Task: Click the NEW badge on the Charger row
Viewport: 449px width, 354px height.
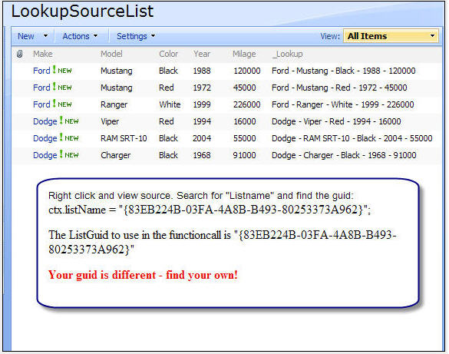Action: click(x=69, y=155)
